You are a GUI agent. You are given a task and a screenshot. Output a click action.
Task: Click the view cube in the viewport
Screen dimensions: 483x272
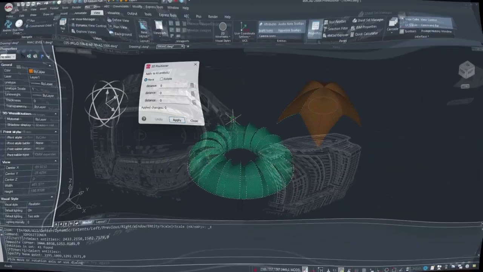point(466,71)
